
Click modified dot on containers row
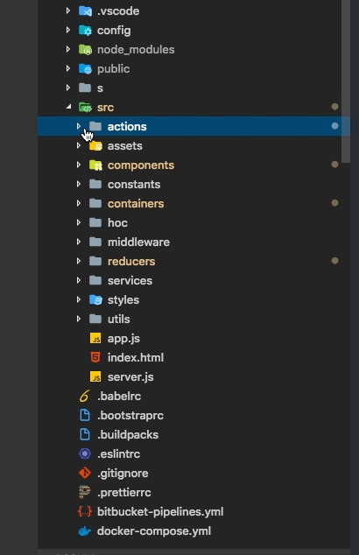[334, 203]
